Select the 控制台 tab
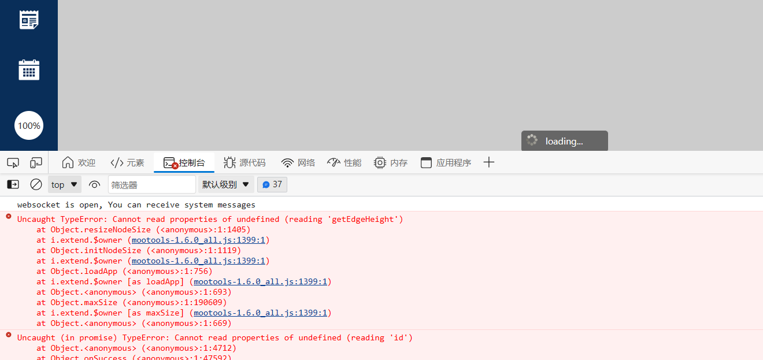The height and width of the screenshot is (360, 763). [x=184, y=163]
